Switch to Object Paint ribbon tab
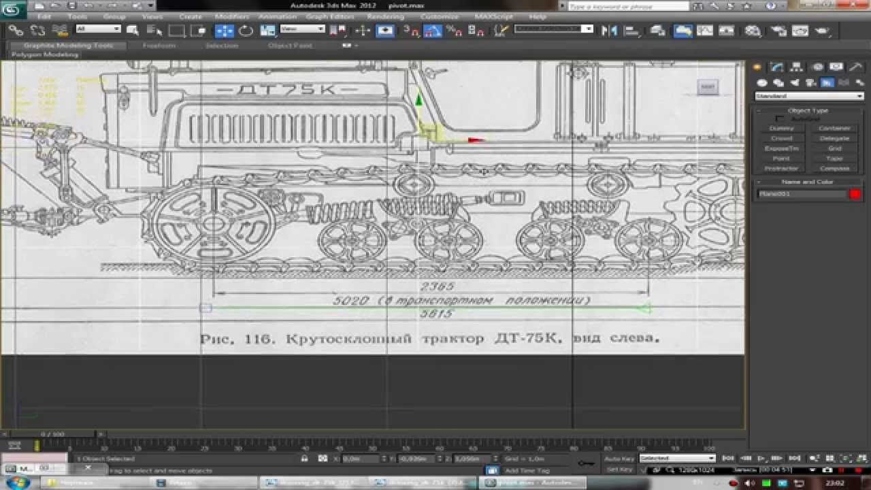Viewport: 871px width, 490px height. pyautogui.click(x=290, y=46)
